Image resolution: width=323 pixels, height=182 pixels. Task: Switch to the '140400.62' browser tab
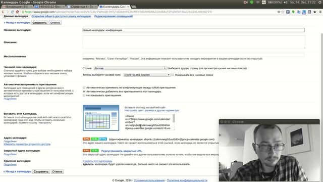pos(50,7)
